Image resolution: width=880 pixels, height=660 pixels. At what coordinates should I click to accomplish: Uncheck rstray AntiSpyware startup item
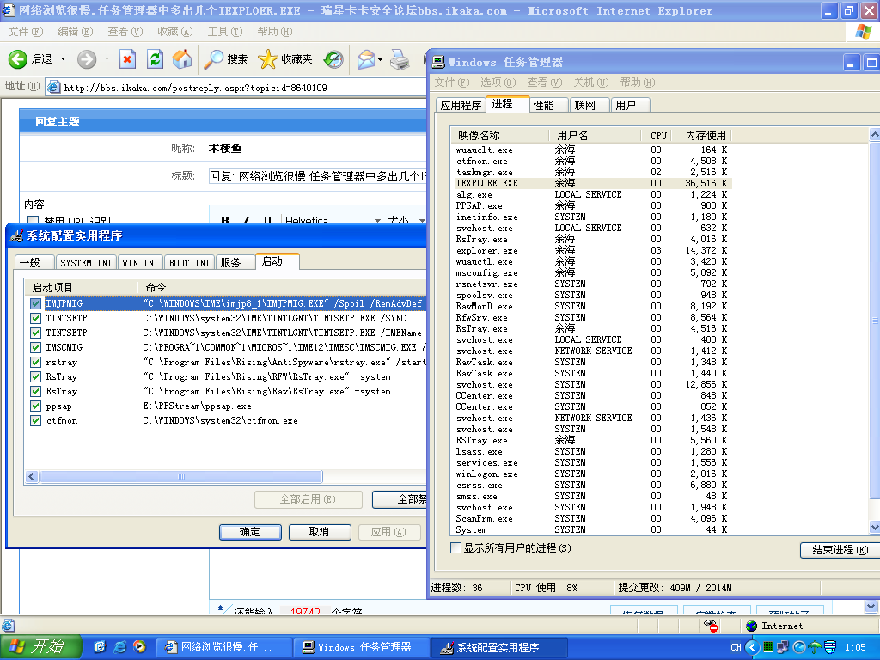[x=36, y=362]
